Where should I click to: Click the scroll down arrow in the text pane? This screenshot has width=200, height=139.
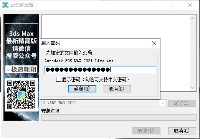192,88
